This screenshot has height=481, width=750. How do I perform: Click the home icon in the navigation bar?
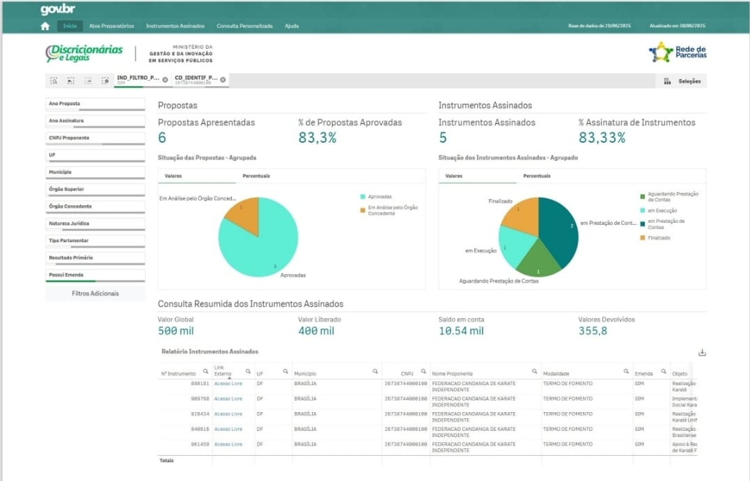pyautogui.click(x=45, y=26)
